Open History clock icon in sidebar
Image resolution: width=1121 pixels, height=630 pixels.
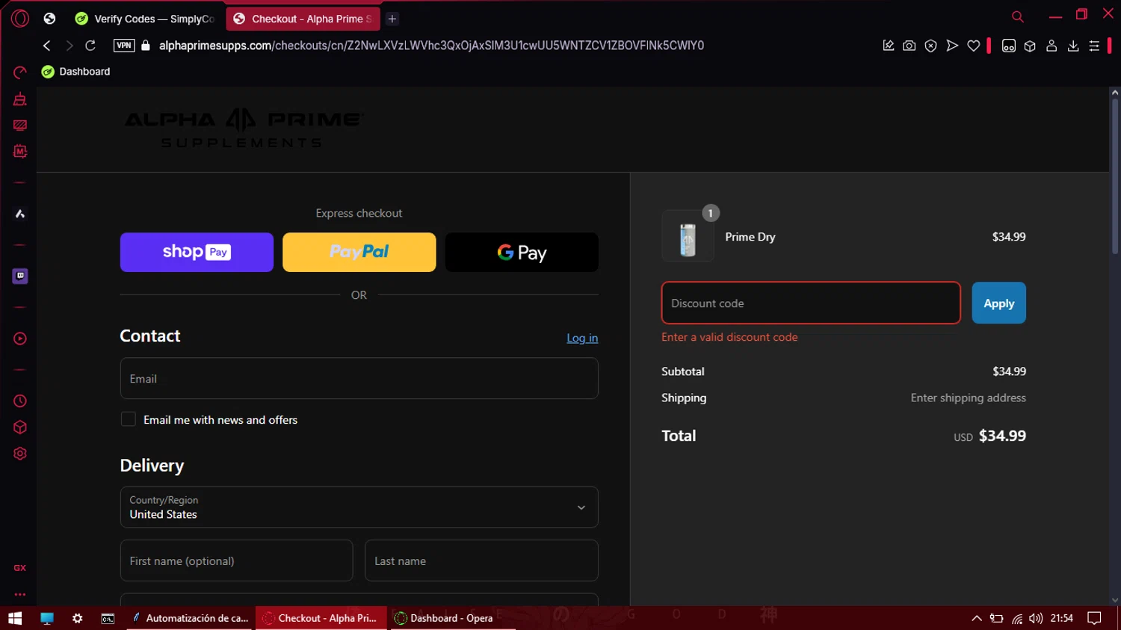pyautogui.click(x=20, y=401)
